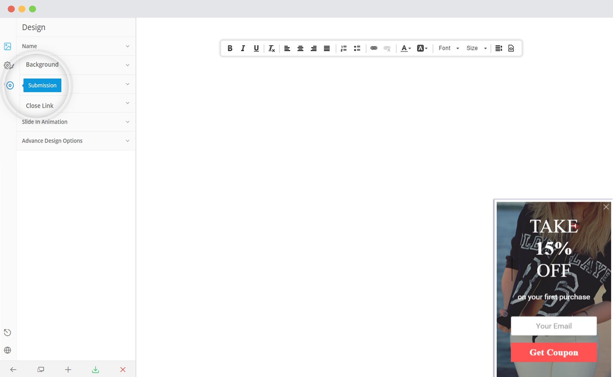The width and height of the screenshot is (613, 377).
Task: Click the center text alignment icon
Action: (x=301, y=48)
